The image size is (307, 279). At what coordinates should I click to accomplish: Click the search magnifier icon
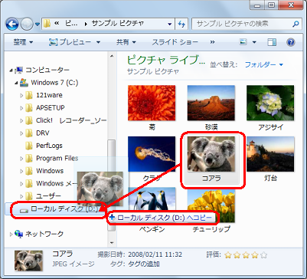click(x=296, y=24)
